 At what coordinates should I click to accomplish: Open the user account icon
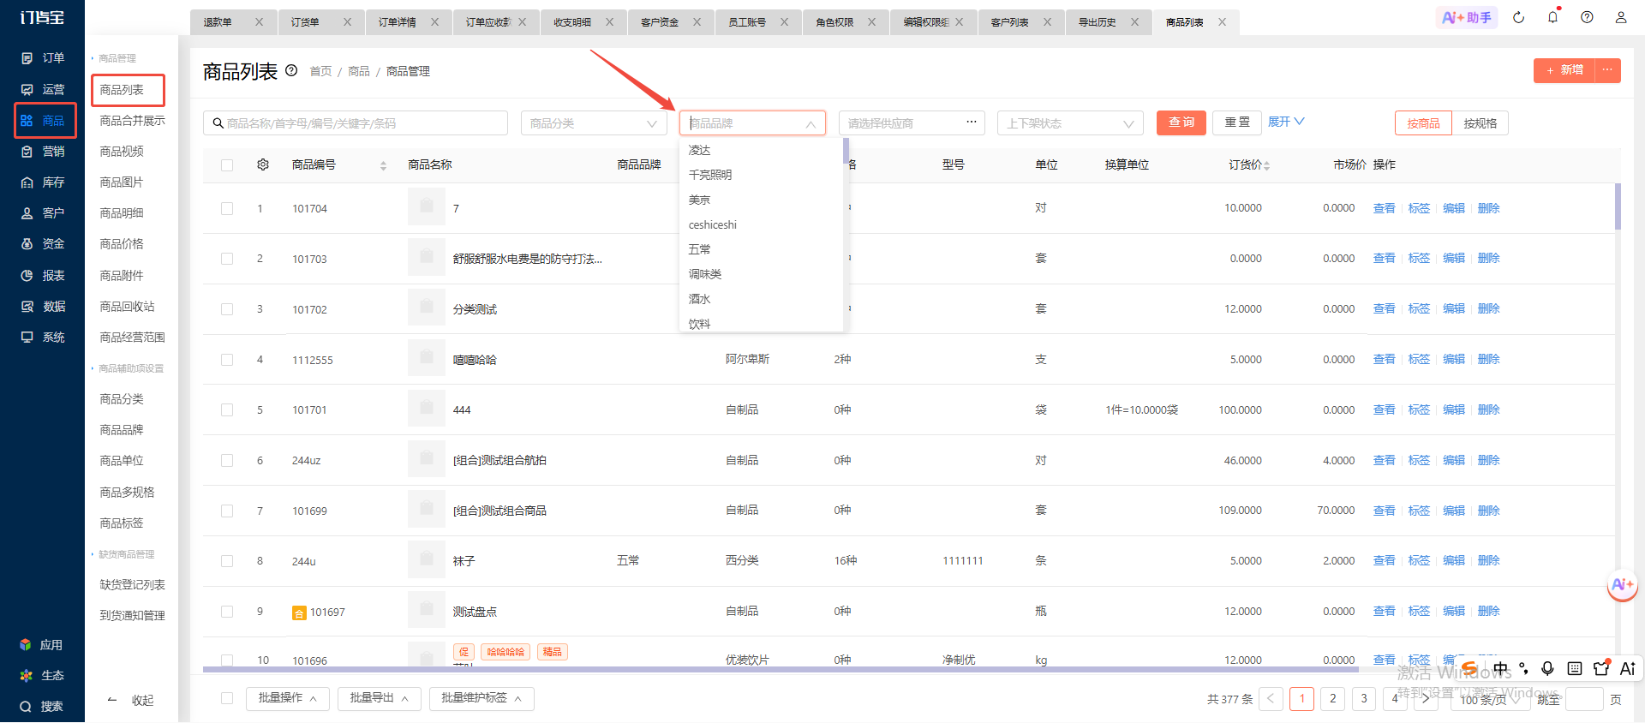[x=1621, y=17]
